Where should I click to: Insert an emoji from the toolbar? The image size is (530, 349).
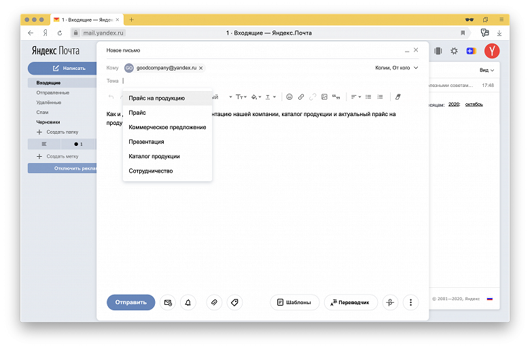pos(289,97)
